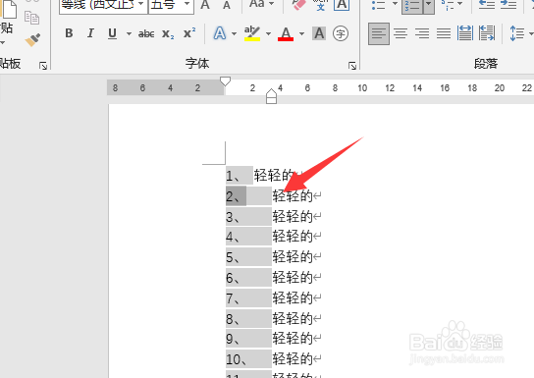Click the format painter brush
This screenshot has width=534, height=378.
pyautogui.click(x=32, y=39)
